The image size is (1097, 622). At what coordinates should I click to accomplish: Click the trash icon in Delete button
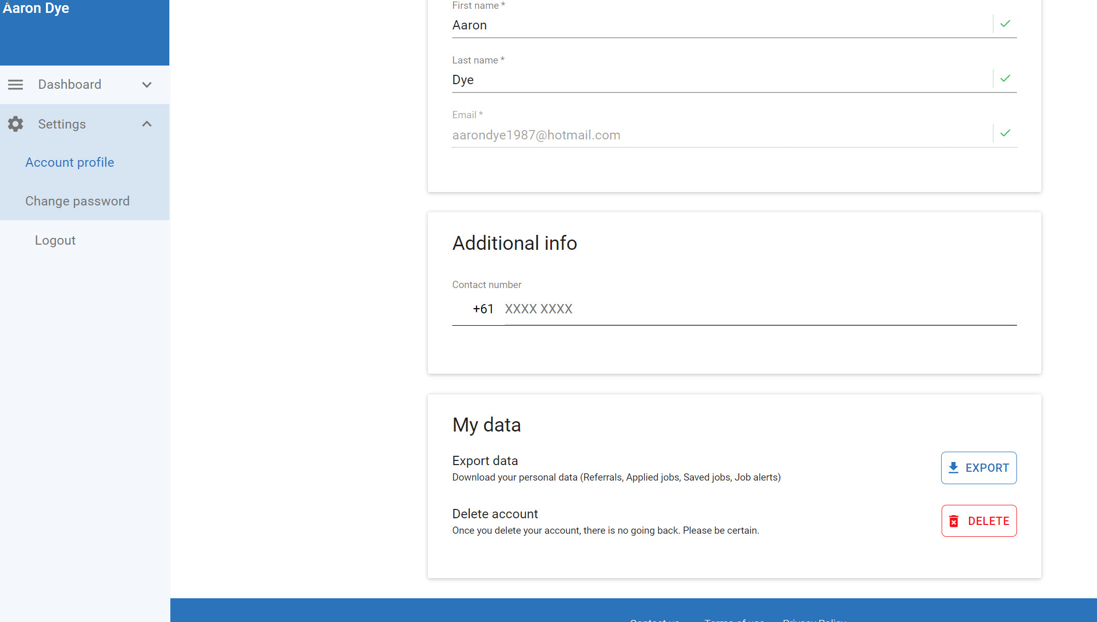954,521
